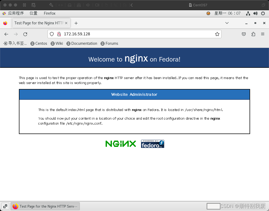Bookmark this page with the star

(217, 34)
